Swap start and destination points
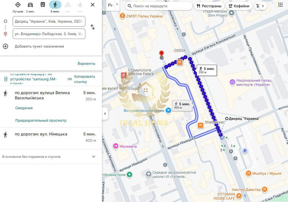 click(92, 27)
